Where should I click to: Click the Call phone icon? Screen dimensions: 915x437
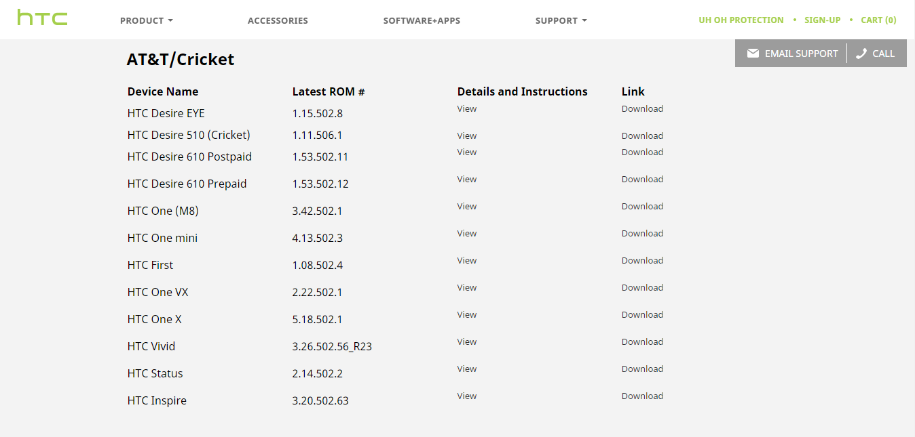click(x=861, y=54)
